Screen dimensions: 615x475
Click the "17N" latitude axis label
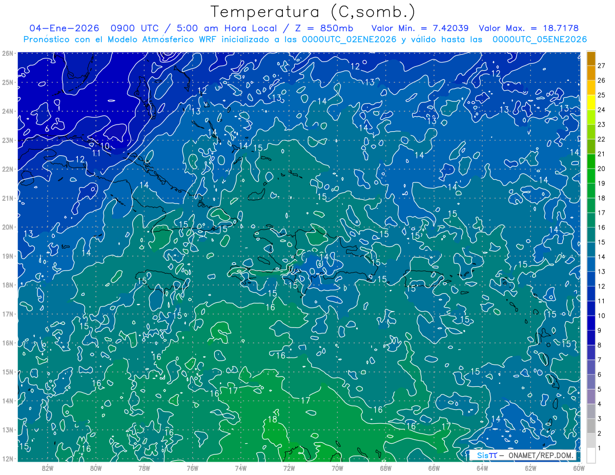8,314
